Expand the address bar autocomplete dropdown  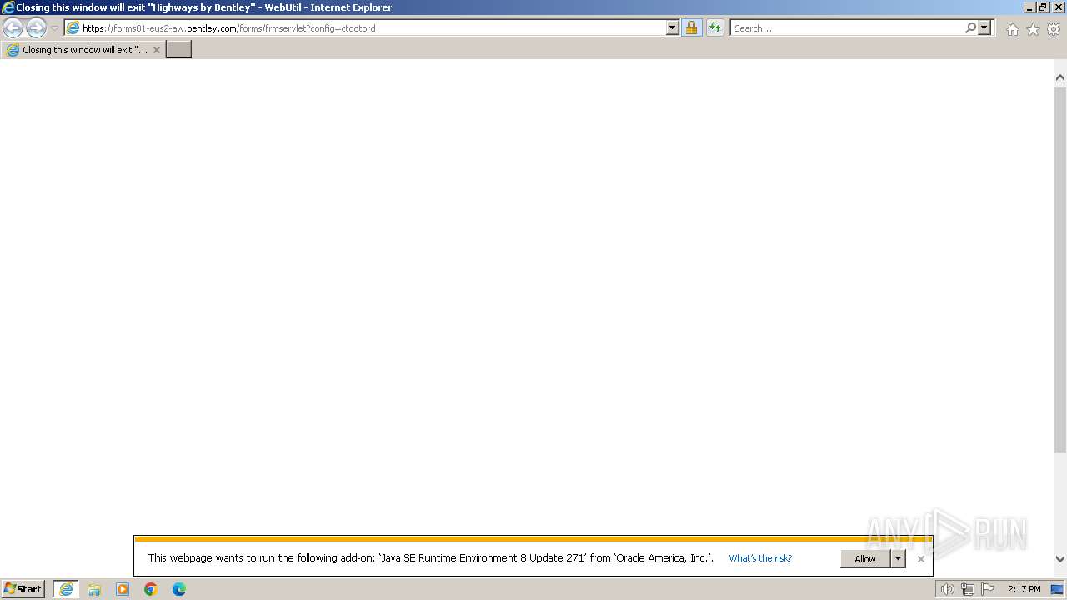click(x=673, y=28)
